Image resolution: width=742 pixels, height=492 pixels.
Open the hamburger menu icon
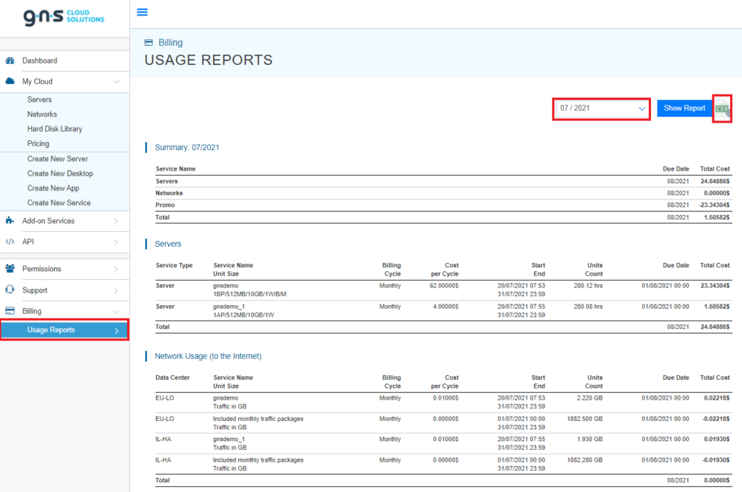pos(142,12)
